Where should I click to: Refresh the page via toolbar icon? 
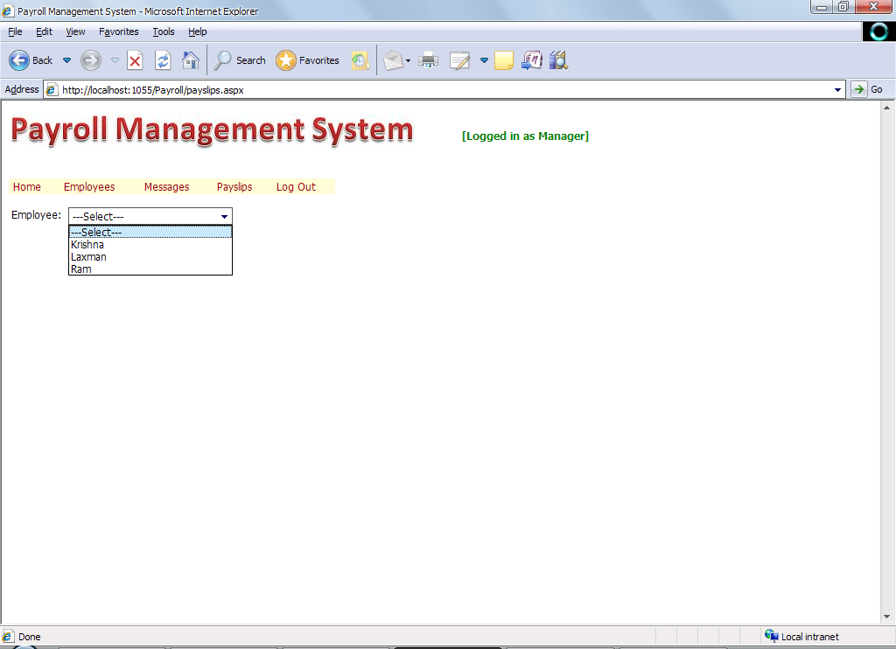click(163, 60)
